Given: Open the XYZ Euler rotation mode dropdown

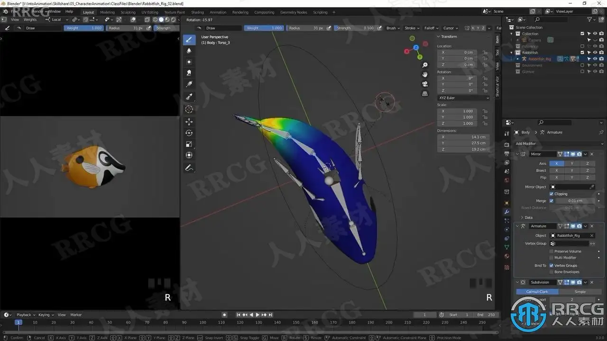Looking at the screenshot, I should pos(463,98).
